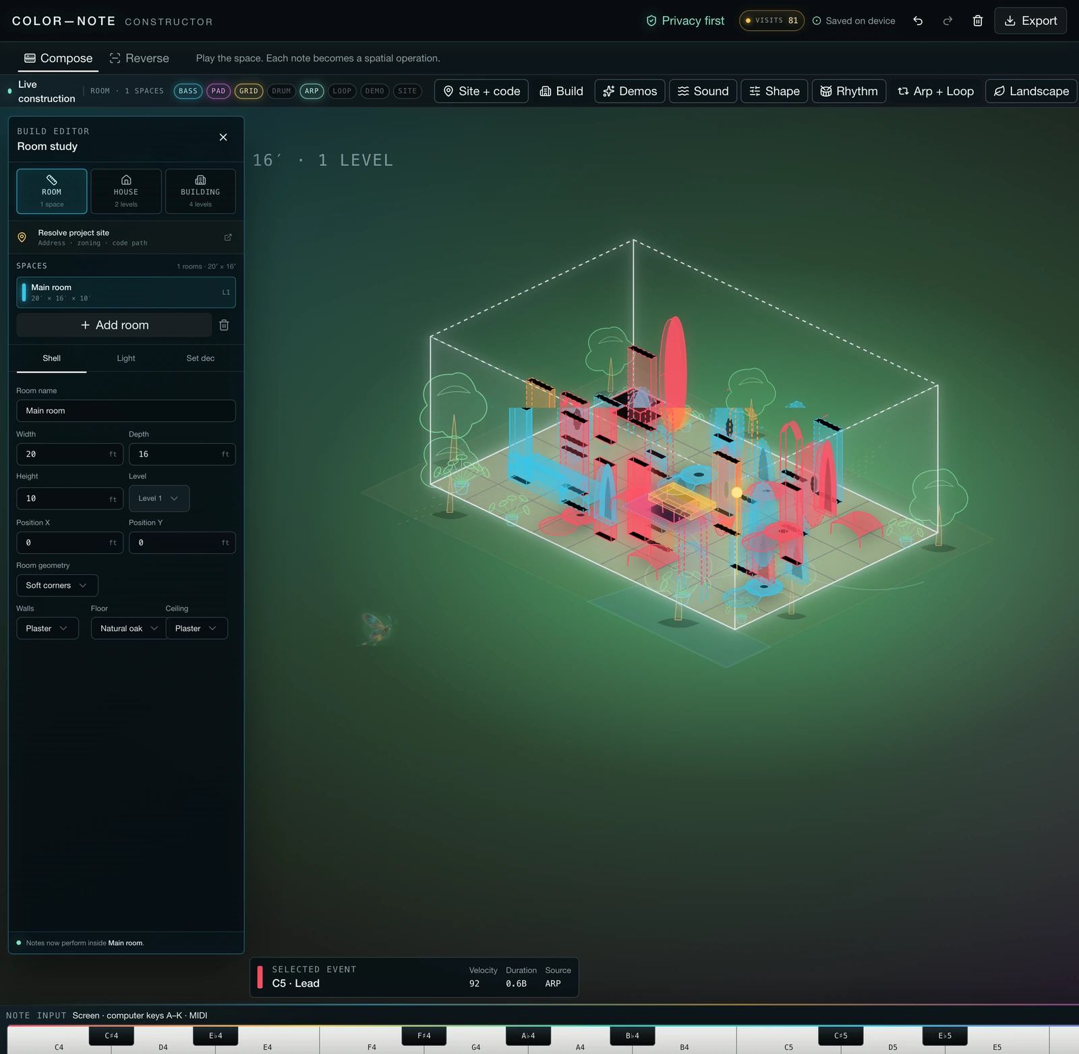Switch to the Reverse tab
This screenshot has width=1079, height=1054.
139,58
